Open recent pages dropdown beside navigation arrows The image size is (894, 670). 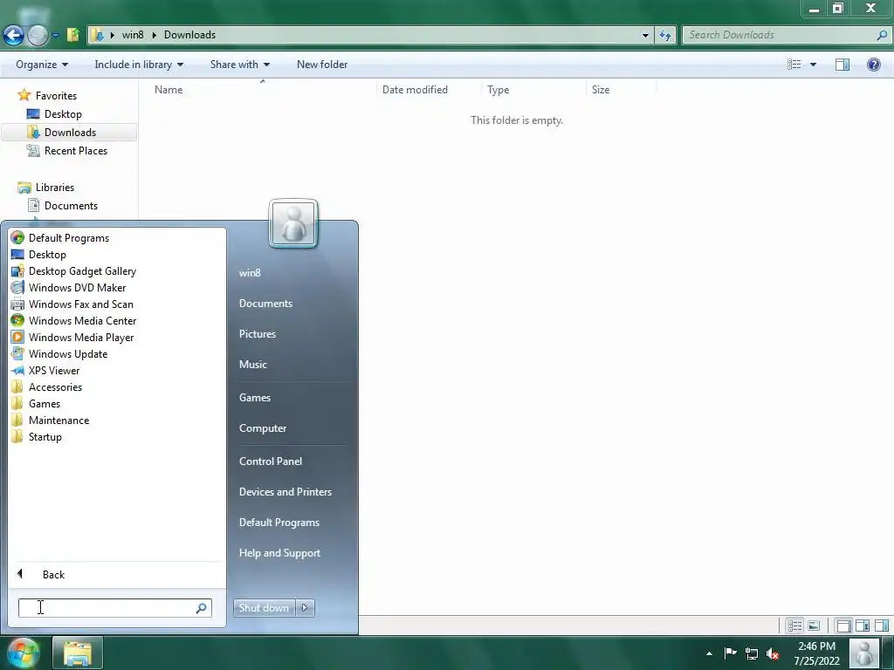tap(55, 35)
